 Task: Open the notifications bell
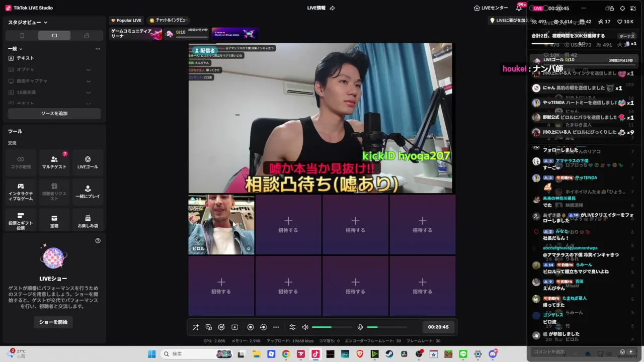(x=519, y=8)
